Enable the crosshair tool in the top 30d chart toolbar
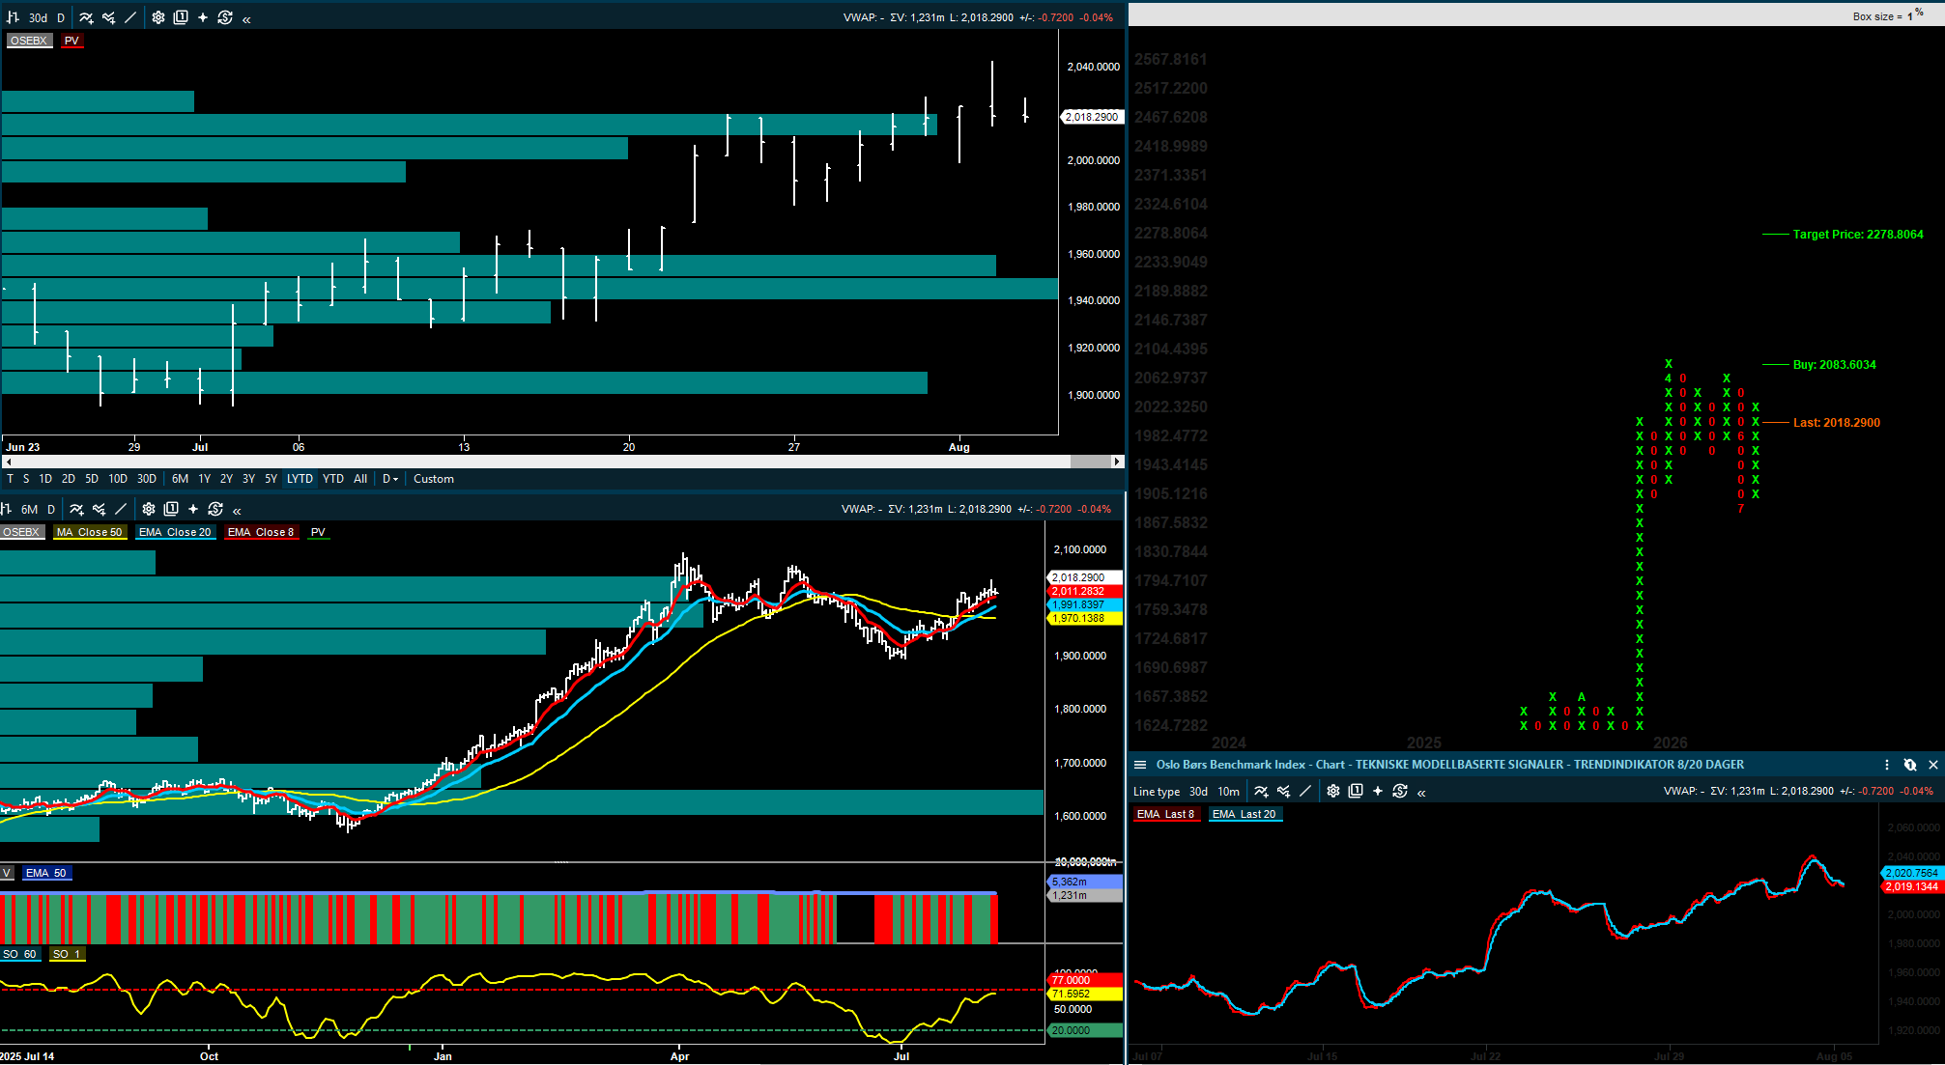The image size is (1945, 1065). 203,17
